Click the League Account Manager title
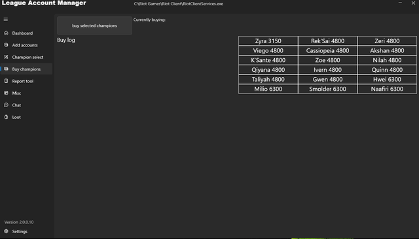 click(44, 3)
